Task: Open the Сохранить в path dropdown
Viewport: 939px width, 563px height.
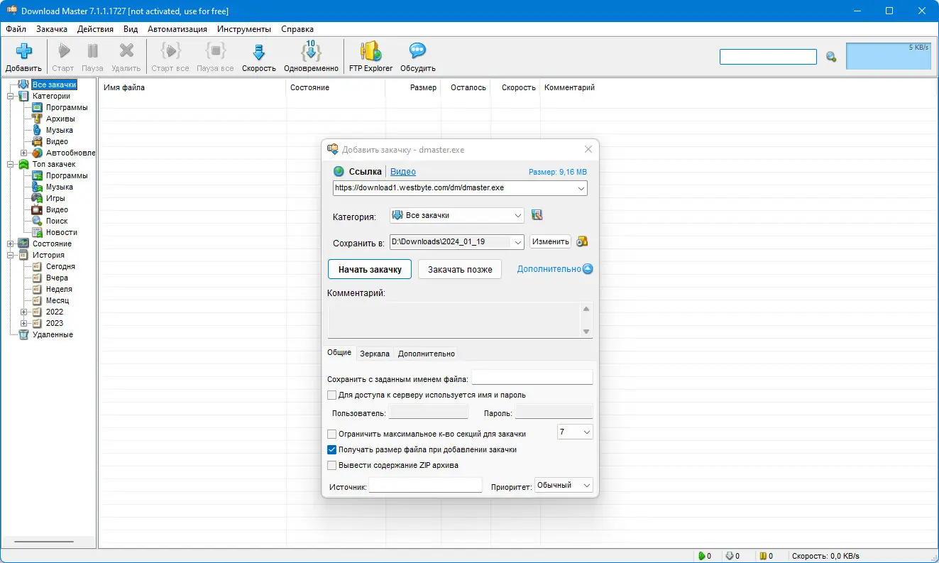Action: pos(517,241)
